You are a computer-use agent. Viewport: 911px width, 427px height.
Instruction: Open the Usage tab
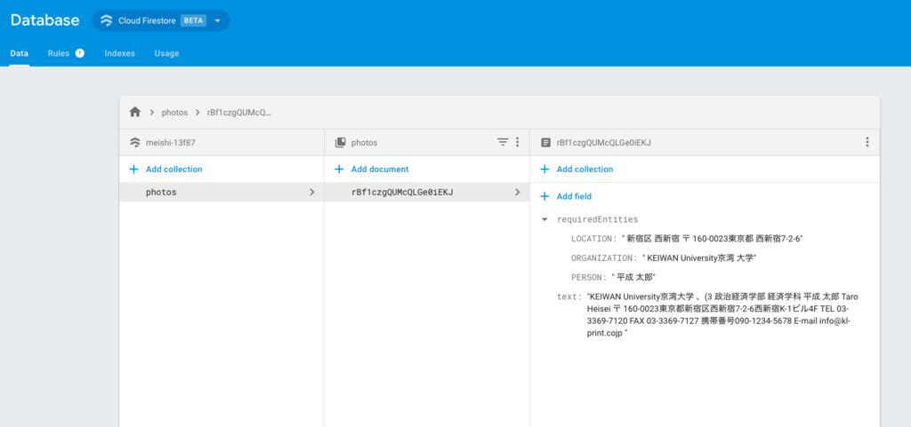point(166,53)
